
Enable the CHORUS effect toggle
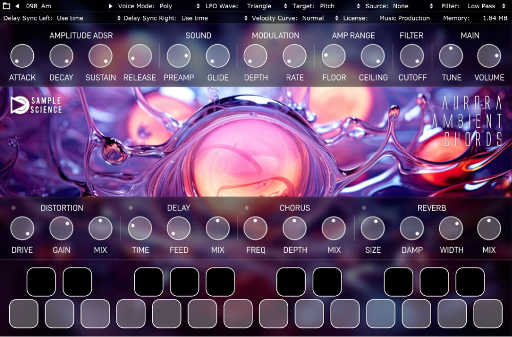(x=247, y=208)
